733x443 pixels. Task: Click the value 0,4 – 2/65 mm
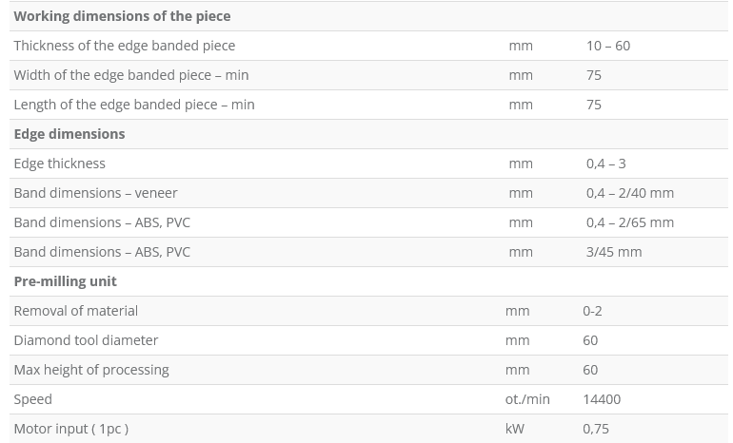(x=630, y=222)
